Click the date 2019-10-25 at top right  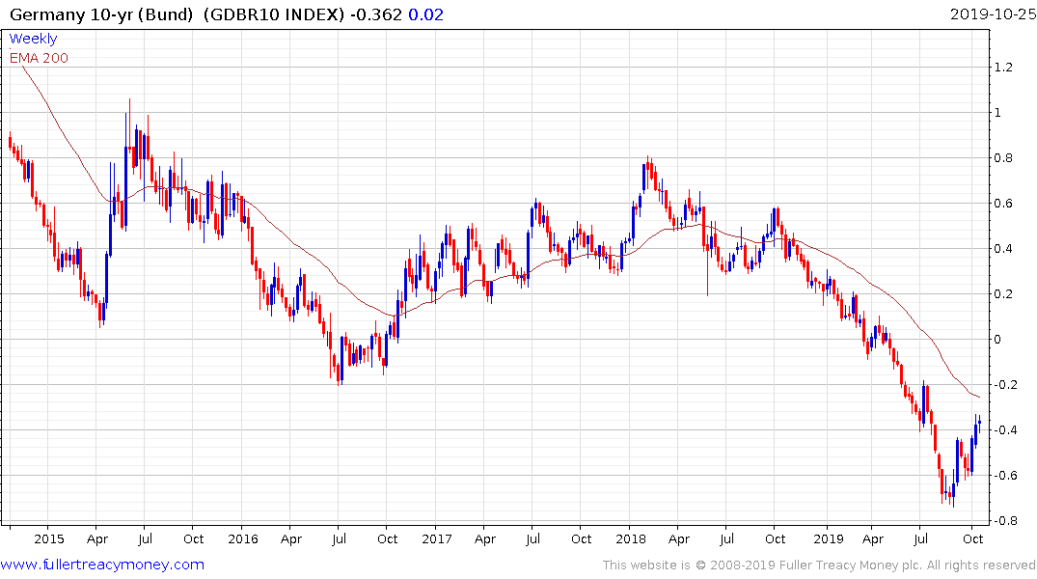pos(993,14)
